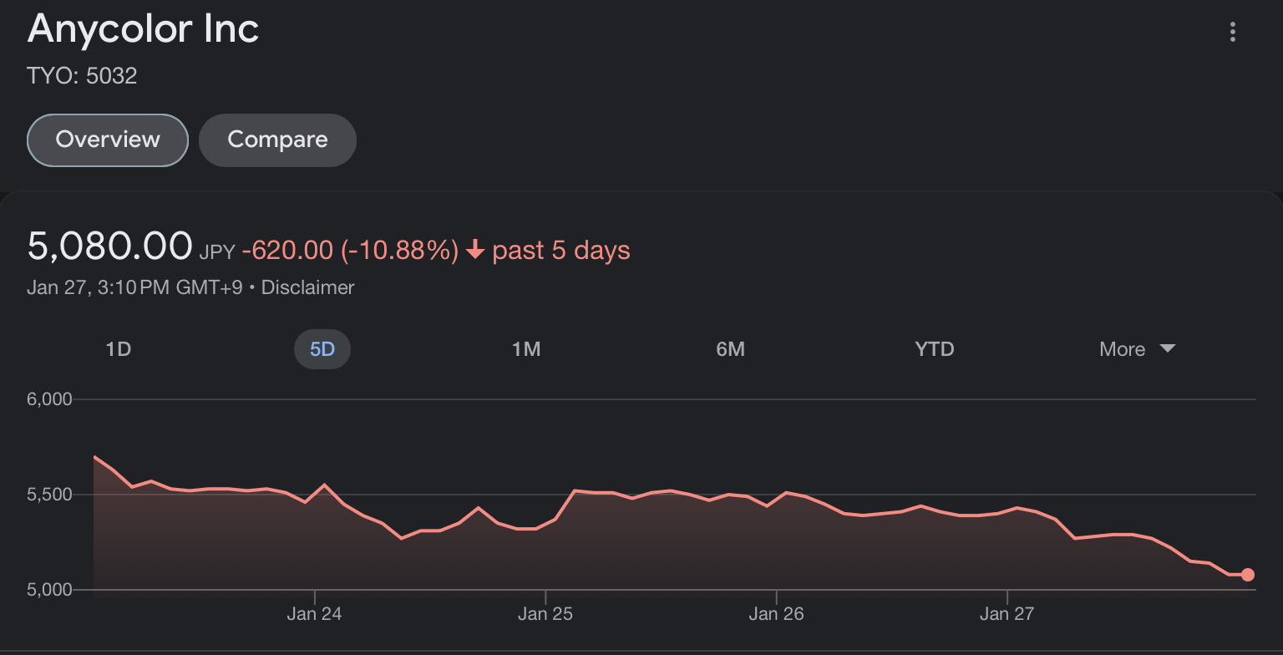Select the 5D chart range
Screen dimensions: 1283x655
click(322, 349)
